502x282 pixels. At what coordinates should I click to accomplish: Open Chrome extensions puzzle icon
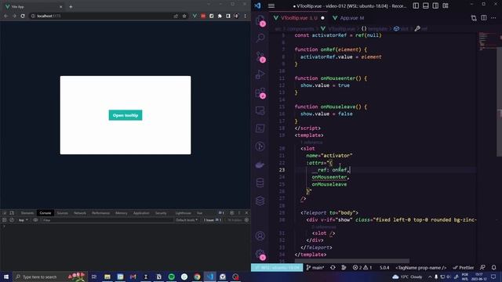pyautogui.click(x=220, y=16)
